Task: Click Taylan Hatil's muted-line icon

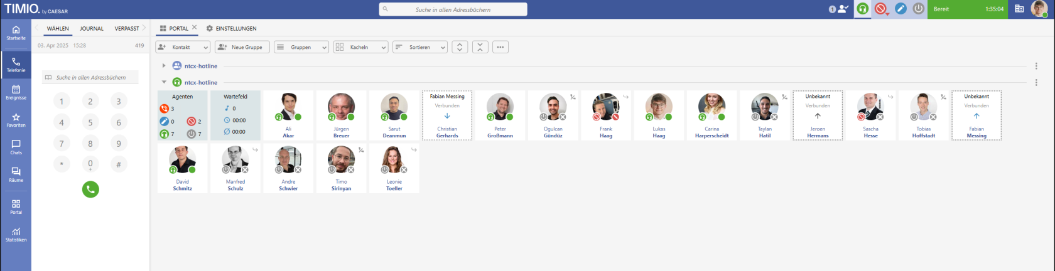Action: pos(784,97)
